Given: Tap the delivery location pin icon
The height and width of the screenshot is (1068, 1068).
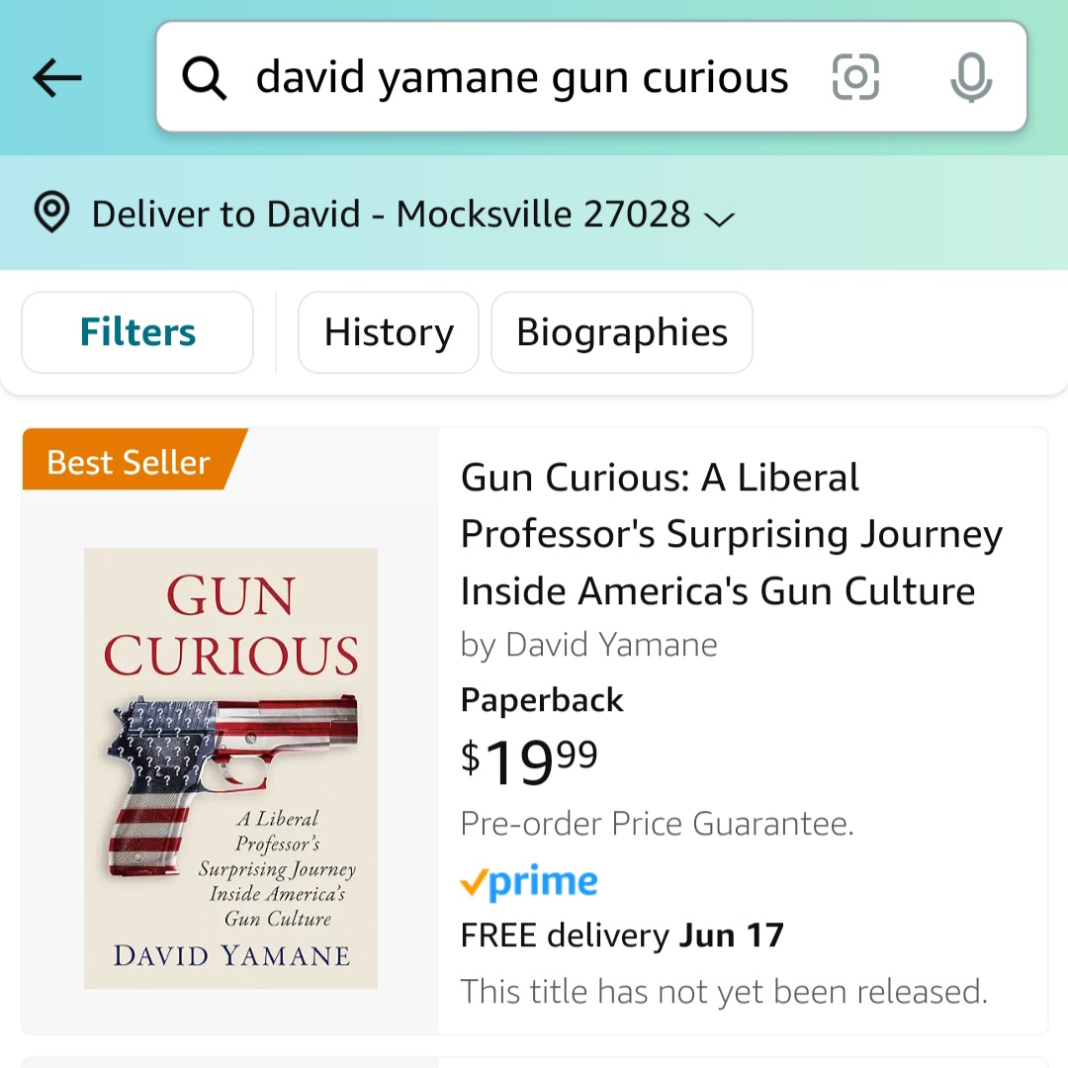Looking at the screenshot, I should click(x=51, y=213).
